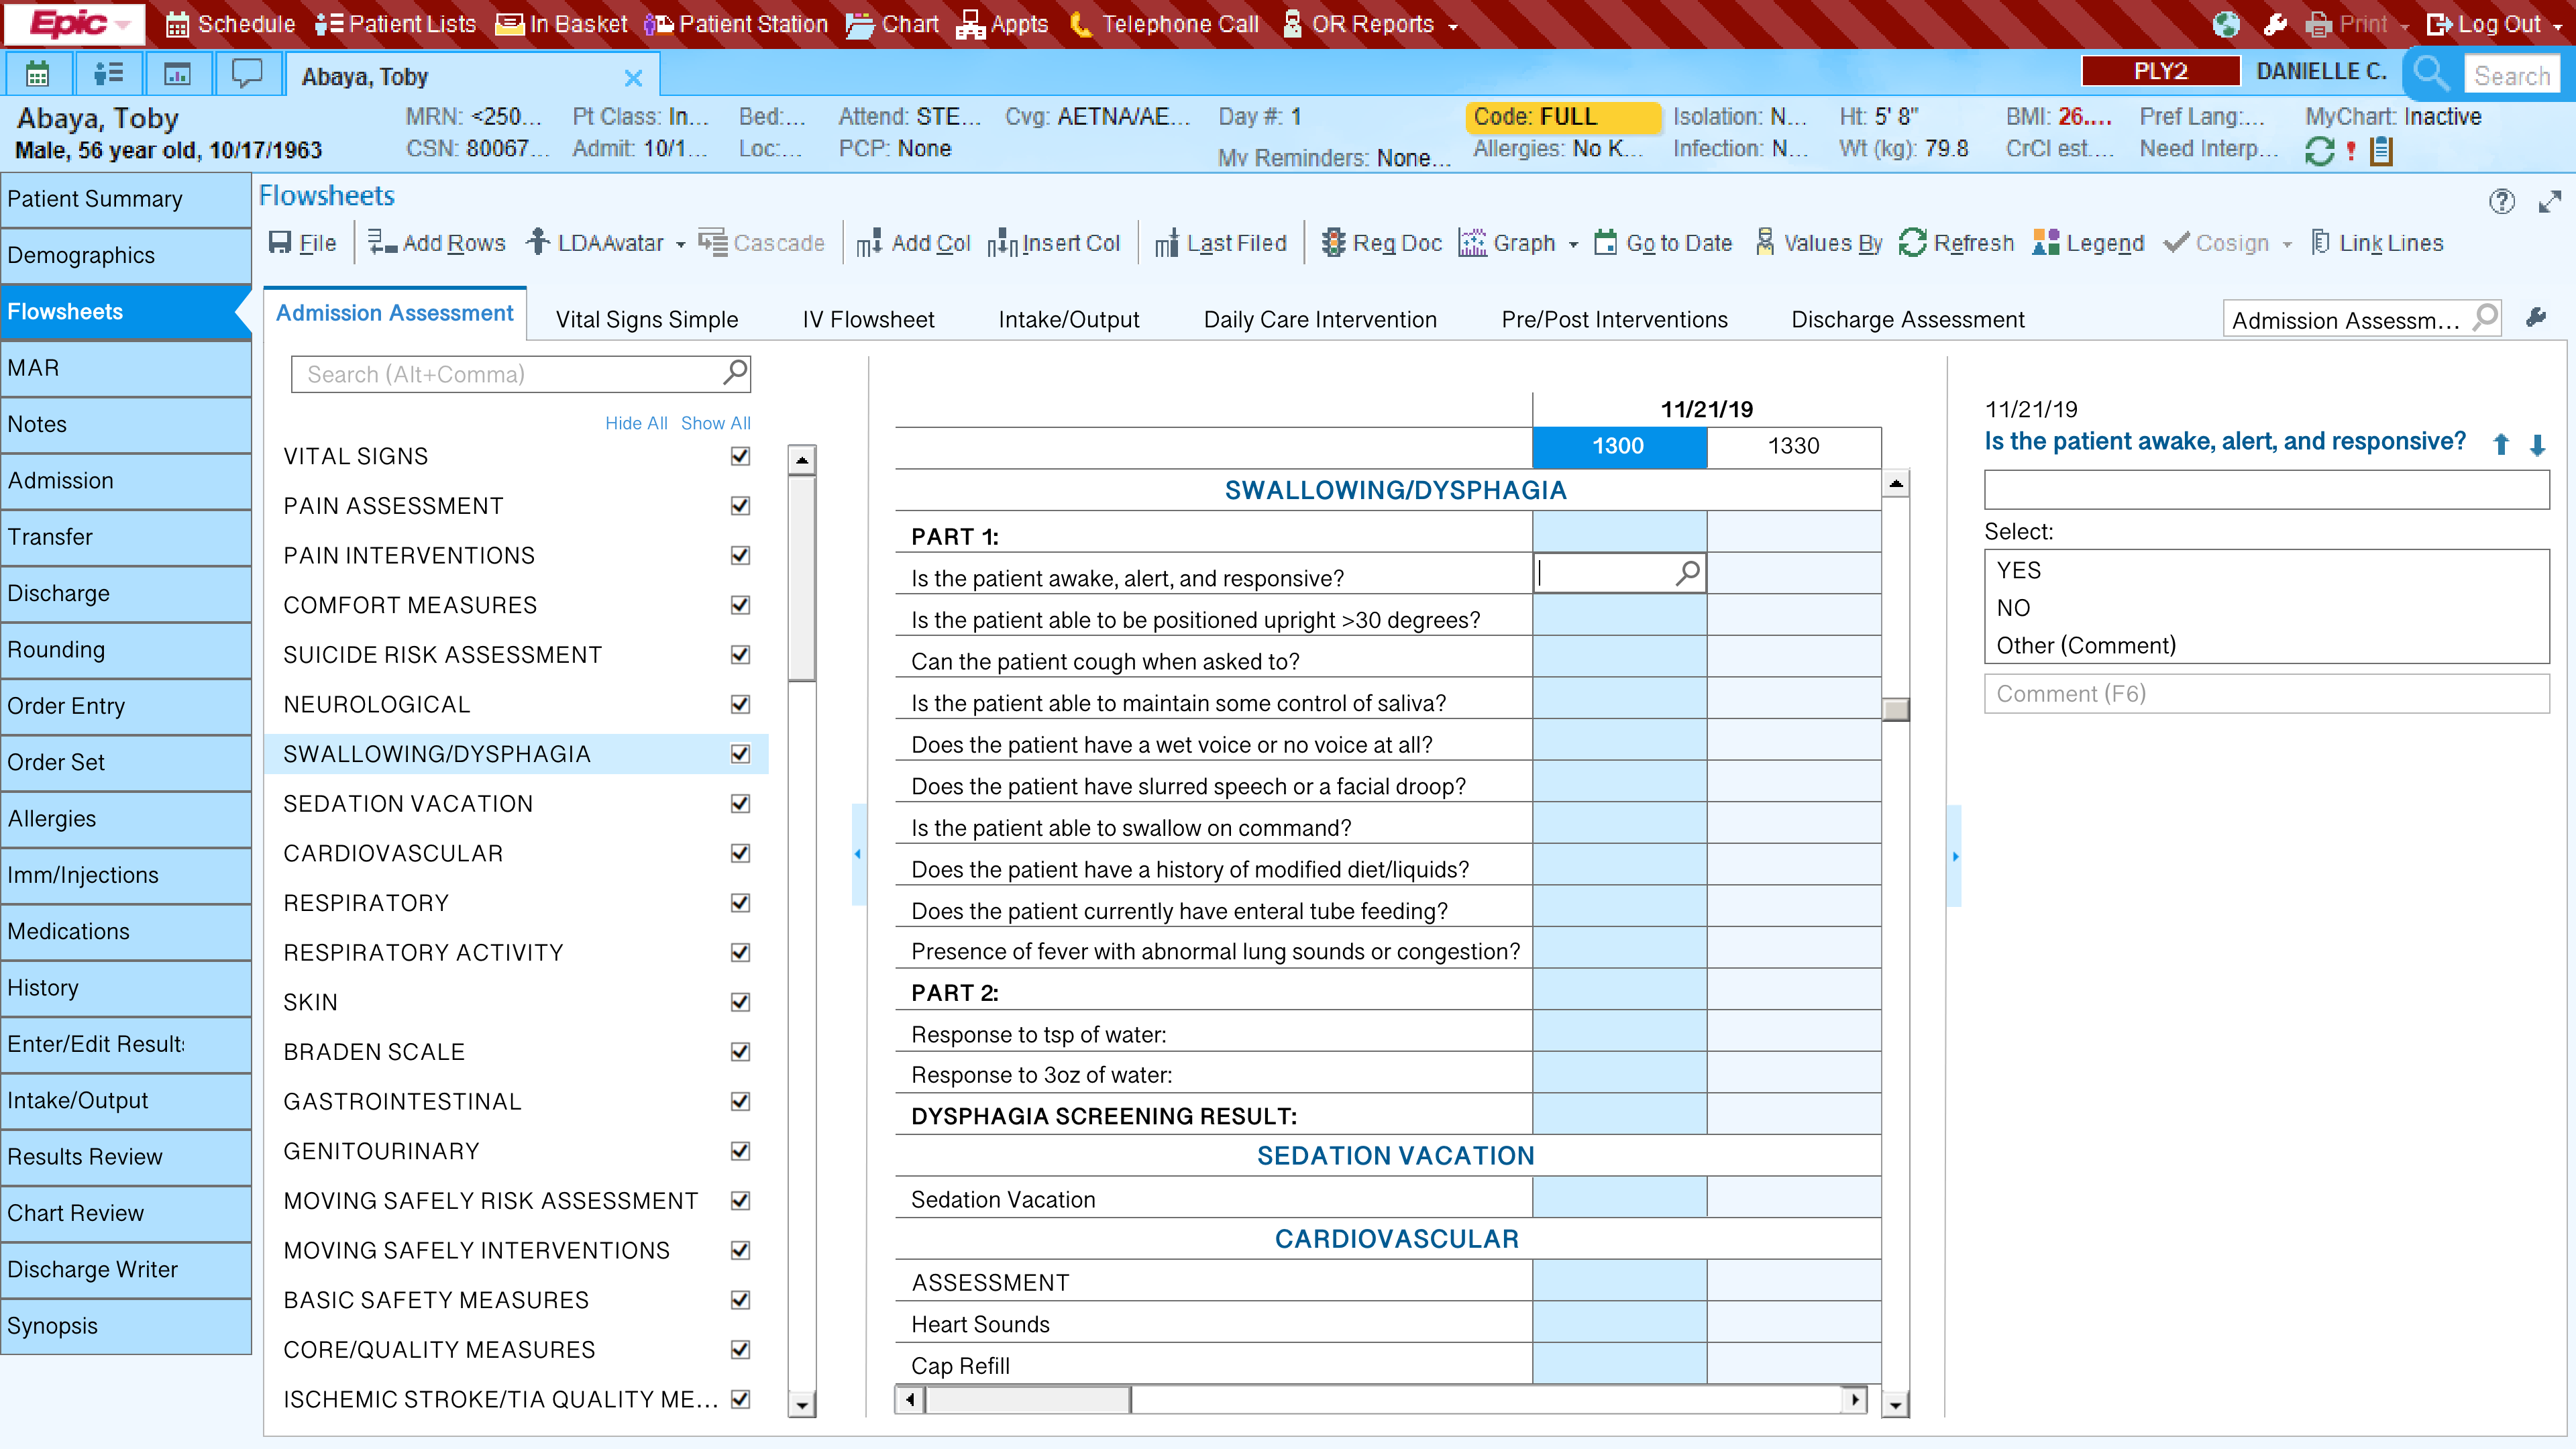The width and height of the screenshot is (2576, 1449).
Task: Click the Schedule calendar icon
Action: 177,25
